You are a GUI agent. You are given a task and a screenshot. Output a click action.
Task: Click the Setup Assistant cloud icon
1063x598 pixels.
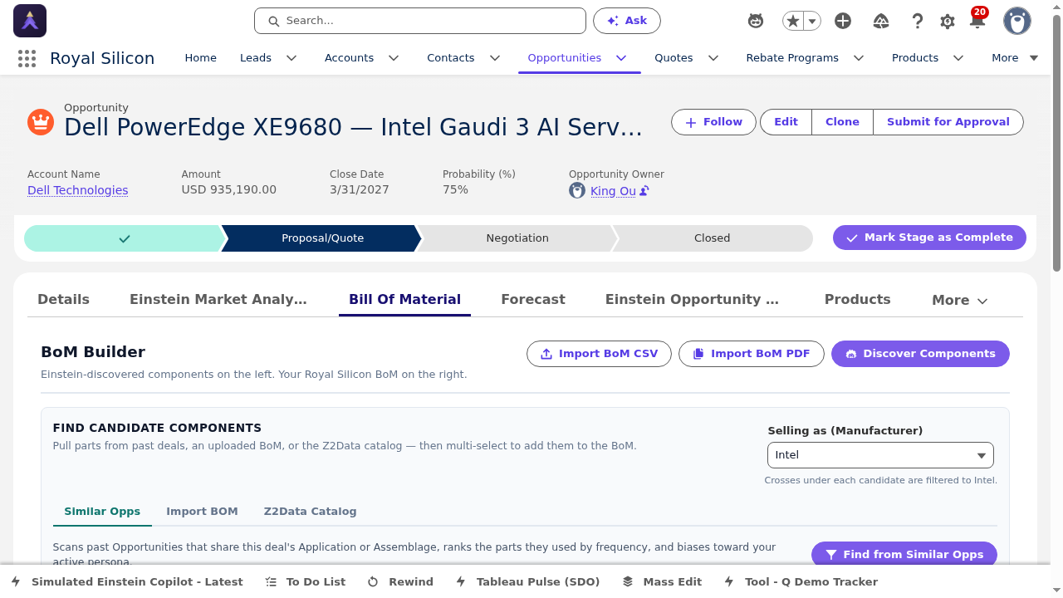(x=882, y=21)
